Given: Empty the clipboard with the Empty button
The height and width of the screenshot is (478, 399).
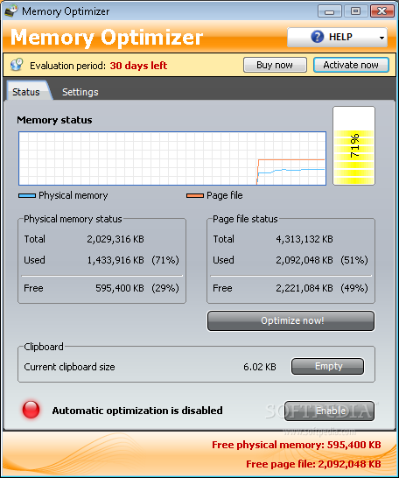Looking at the screenshot, I should [327, 366].
